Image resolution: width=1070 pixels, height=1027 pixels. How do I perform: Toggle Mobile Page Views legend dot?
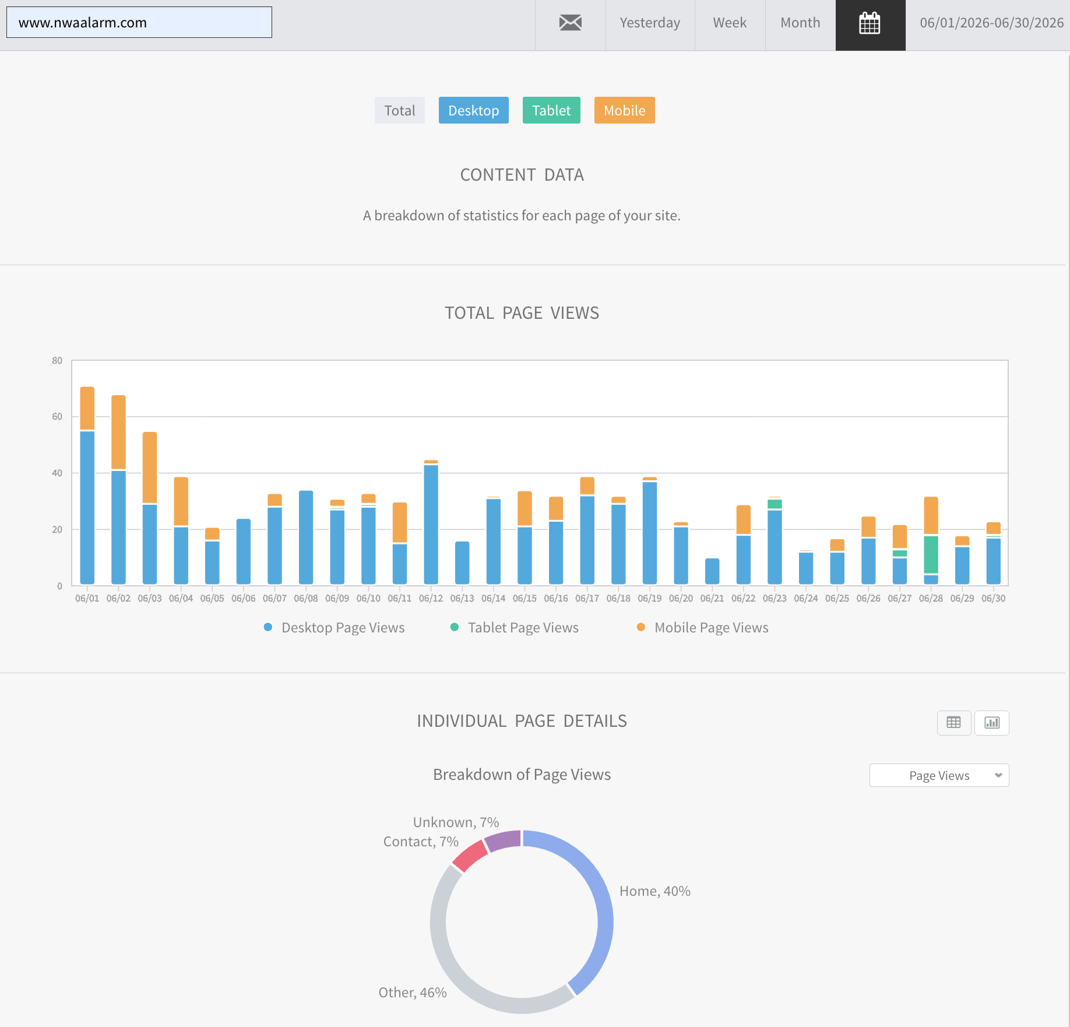[x=641, y=627]
